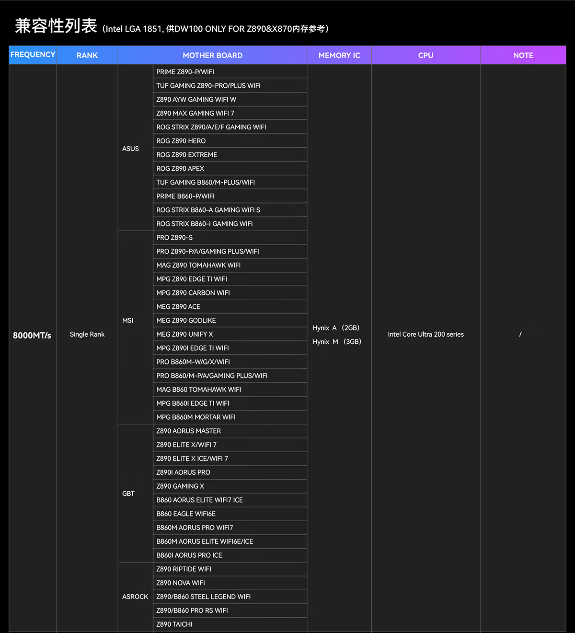
Task: Click the Z890 AORUS MASTER row
Action: 189,431
